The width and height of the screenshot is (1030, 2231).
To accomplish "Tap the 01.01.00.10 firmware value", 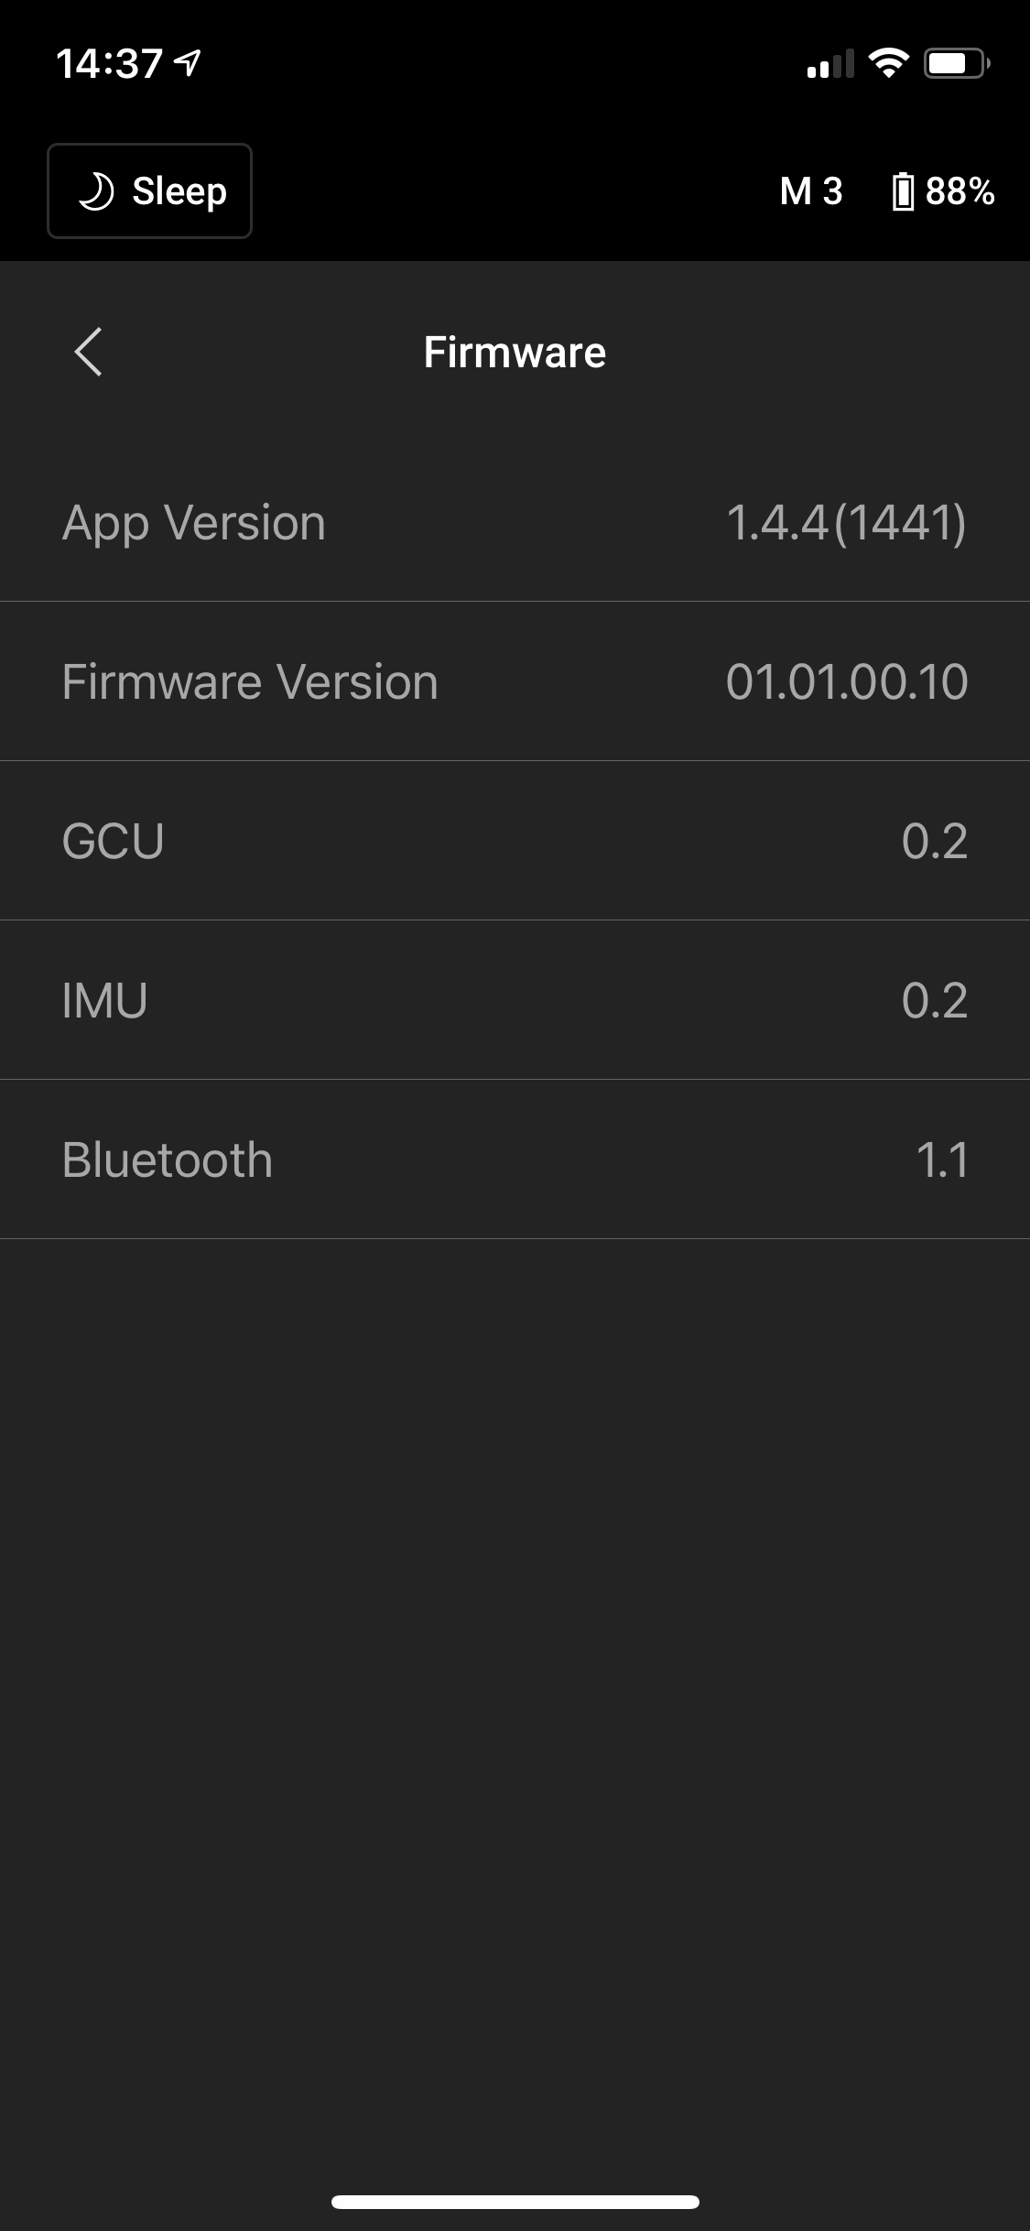I will click(847, 682).
